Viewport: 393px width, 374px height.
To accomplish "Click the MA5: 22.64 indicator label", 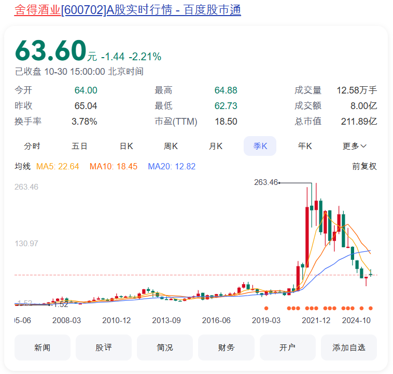I will 58,166.
